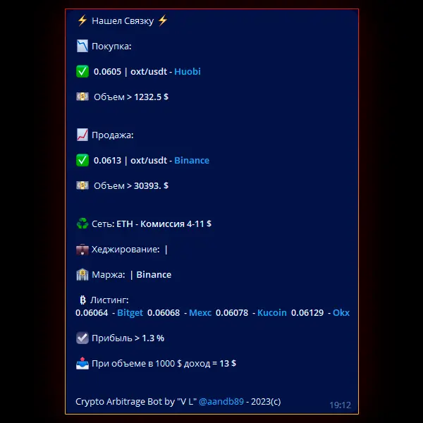Click the message timestamp 19:12
423x423 pixels.
[x=340, y=405]
